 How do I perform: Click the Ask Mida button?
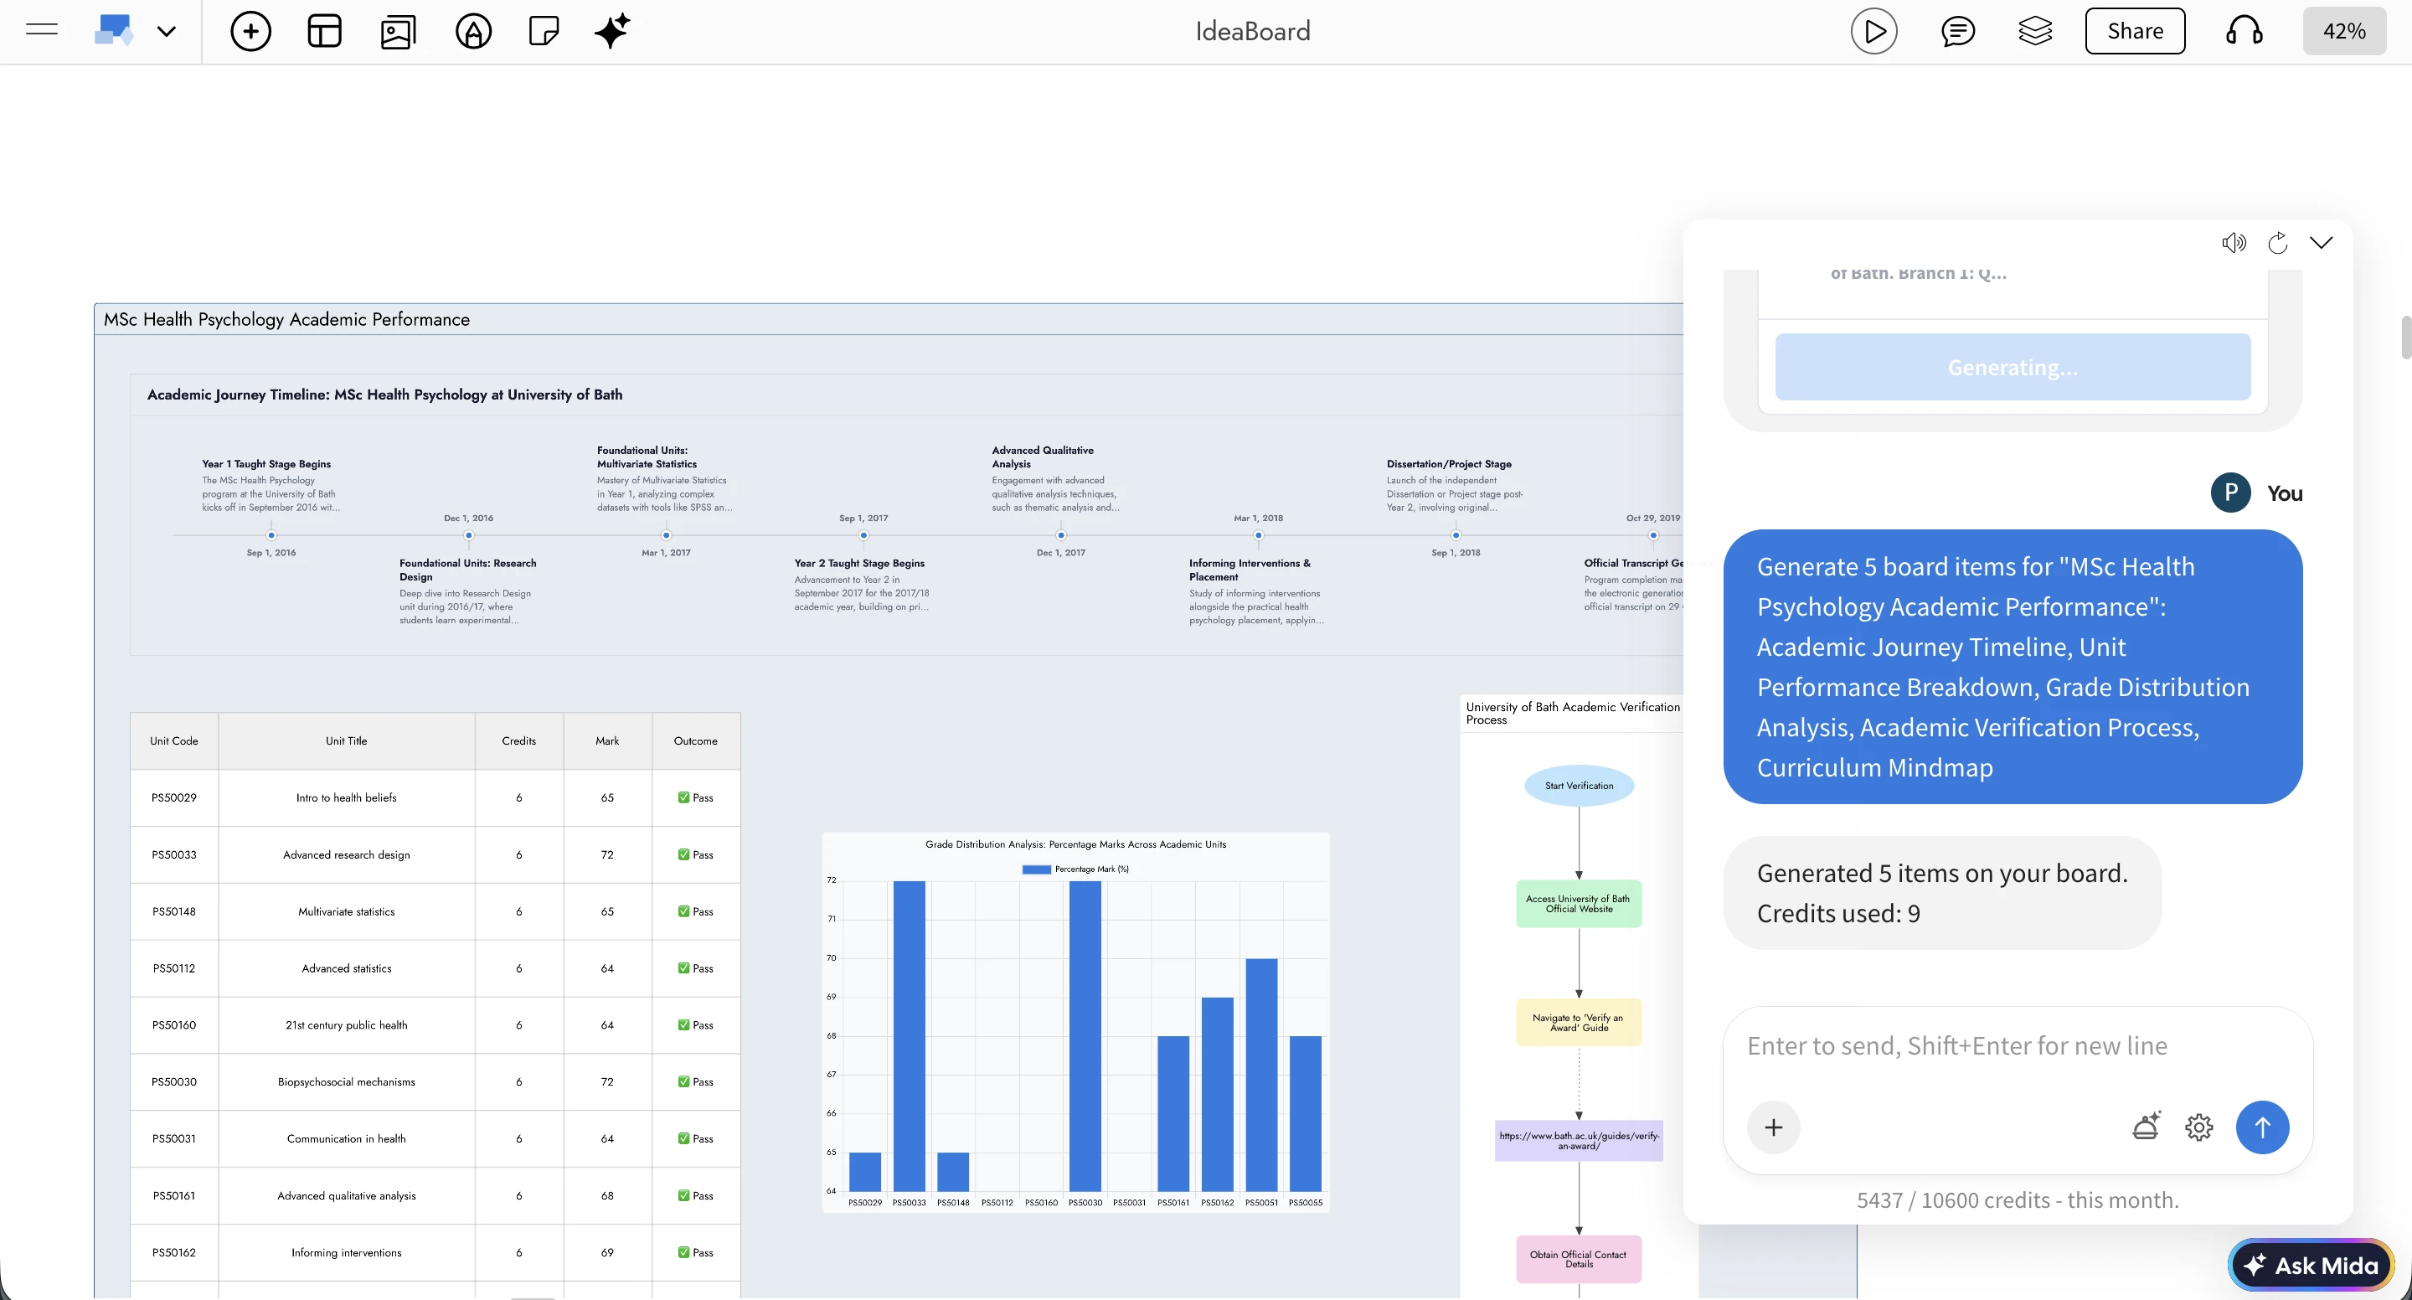(x=2310, y=1266)
